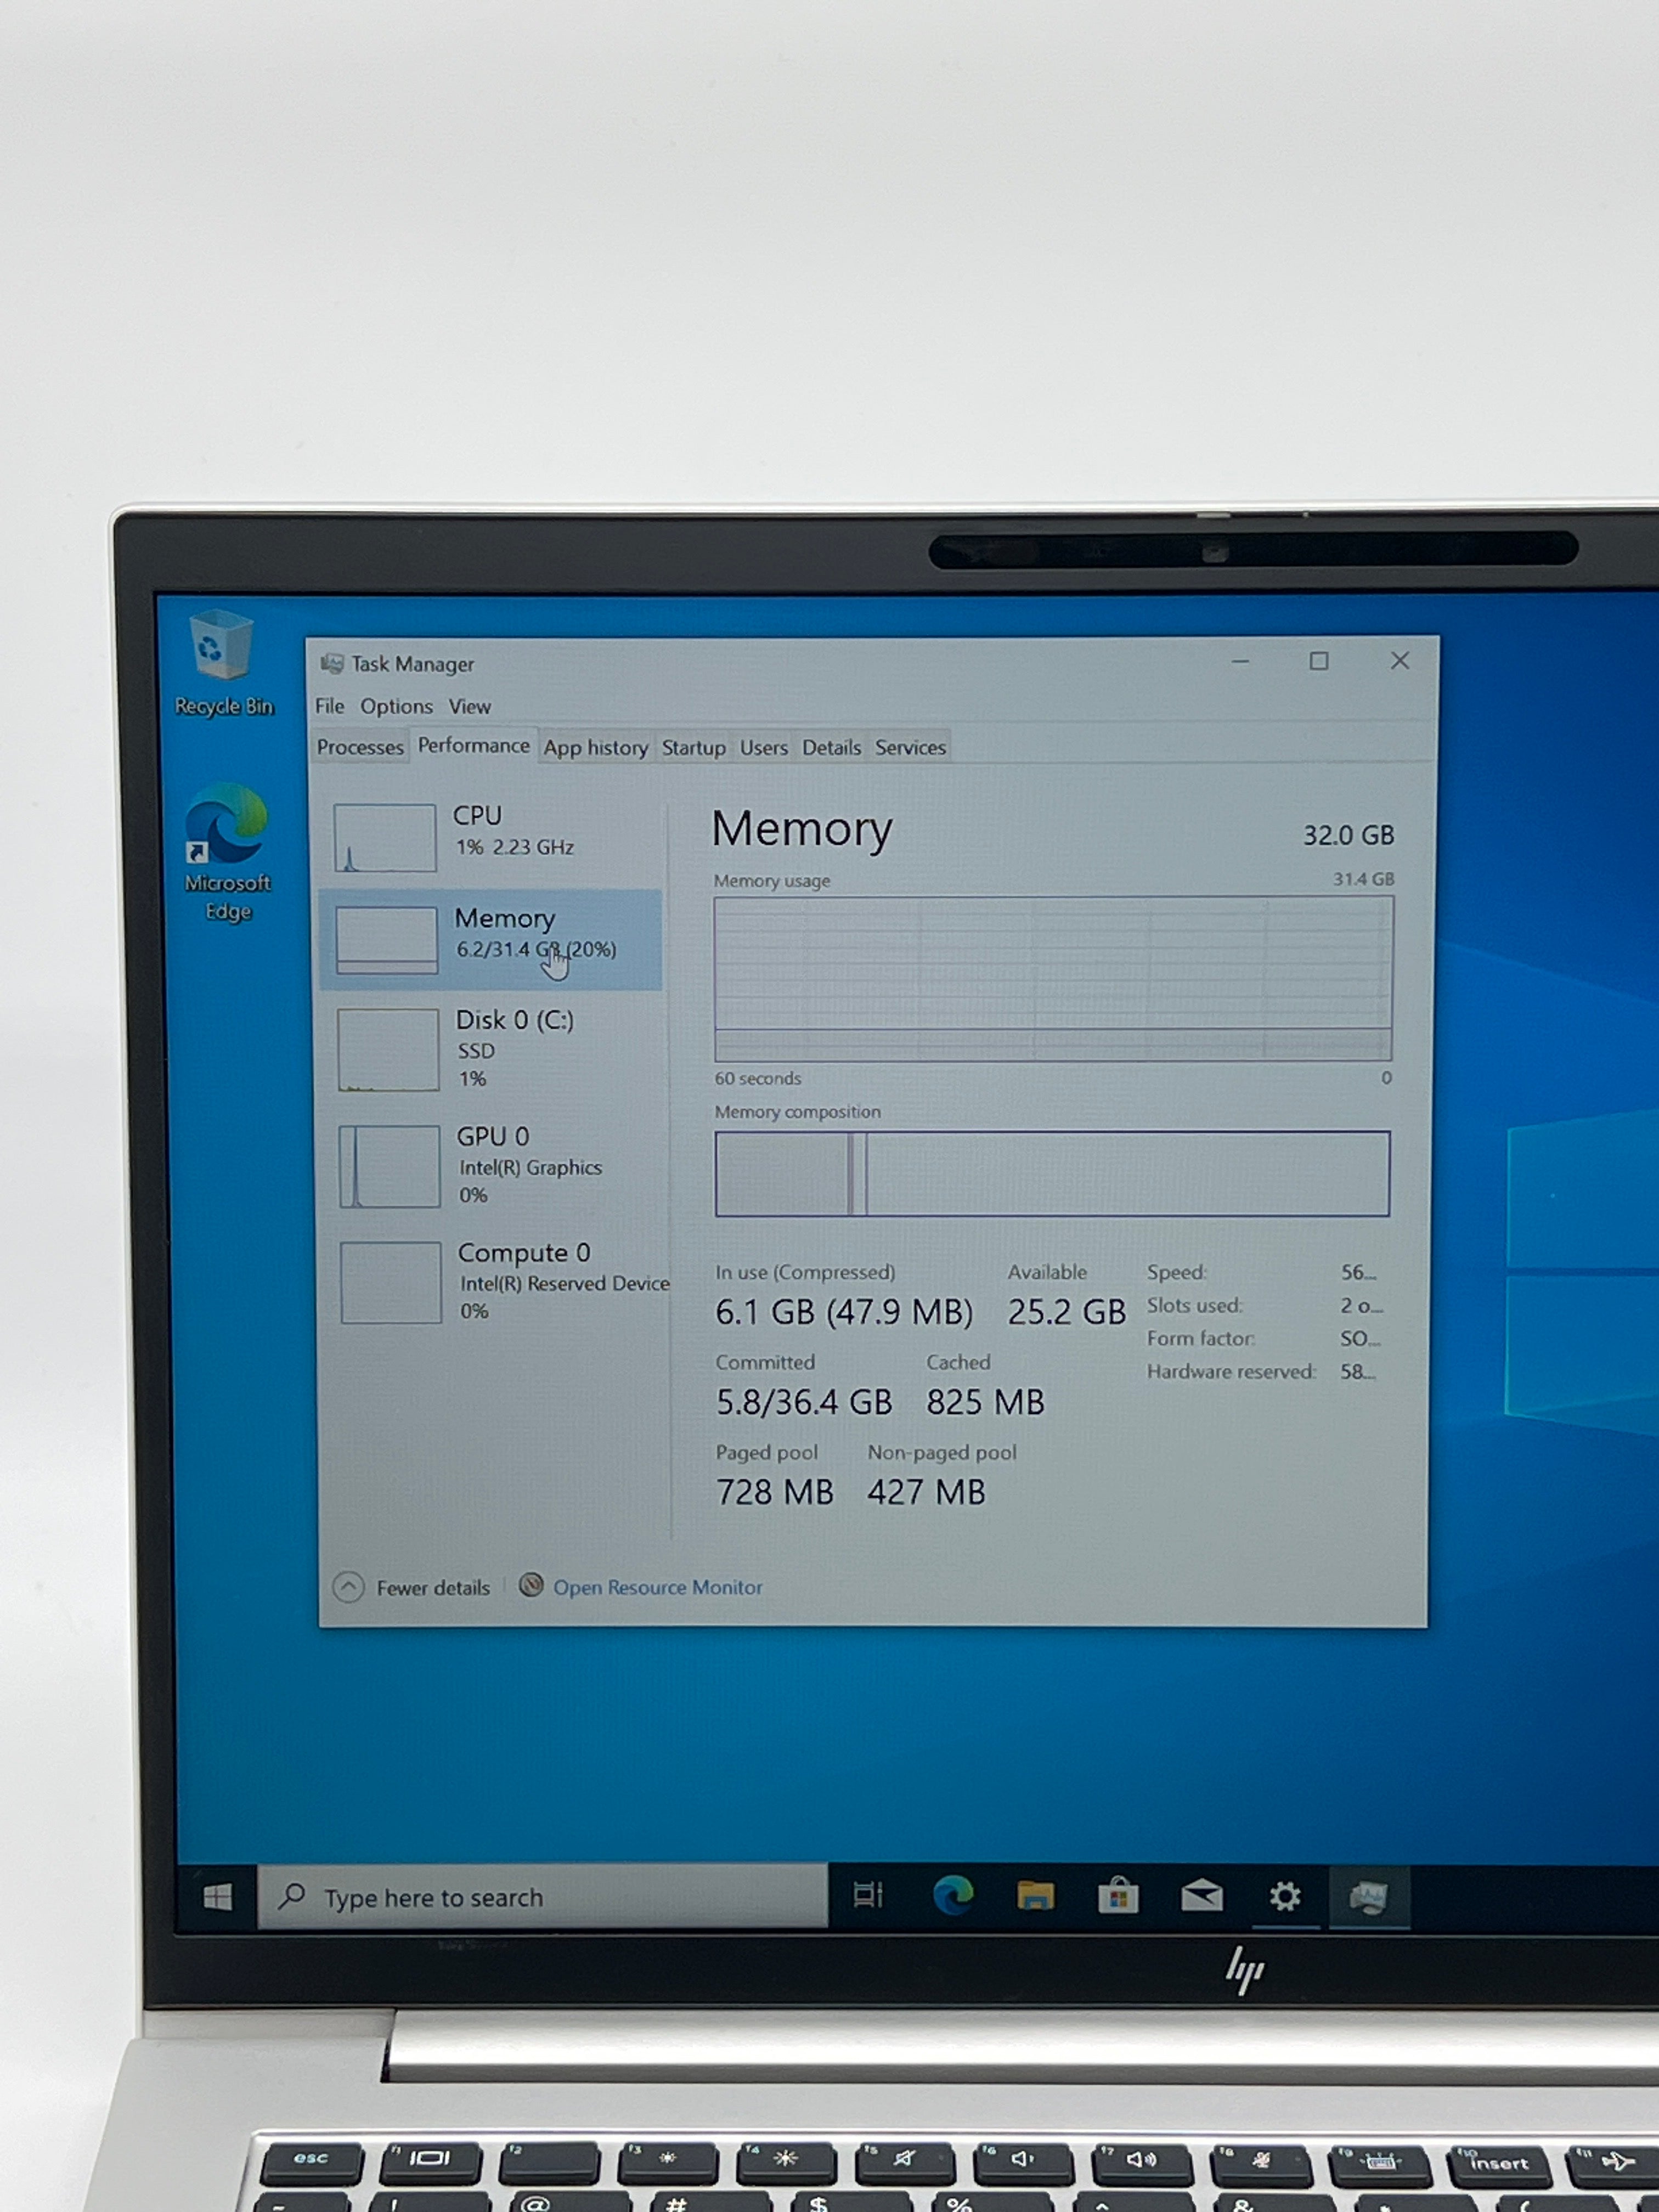The height and width of the screenshot is (2212, 1659).
Task: Switch to the Details tab
Action: click(x=831, y=747)
